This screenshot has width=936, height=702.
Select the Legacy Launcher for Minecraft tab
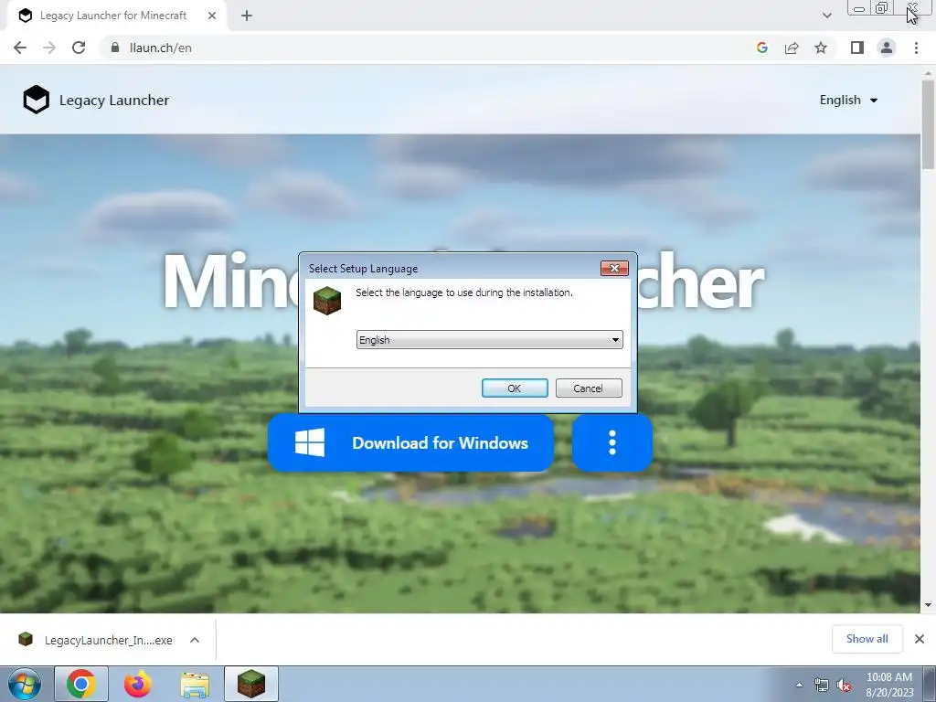113,16
